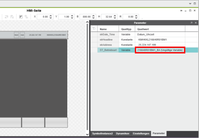Undock the Parameter panel with arrow icon
The image size is (199, 138).
pos(191,23)
